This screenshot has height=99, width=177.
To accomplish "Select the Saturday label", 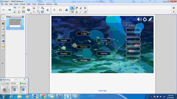I will pyautogui.click(x=104, y=54).
